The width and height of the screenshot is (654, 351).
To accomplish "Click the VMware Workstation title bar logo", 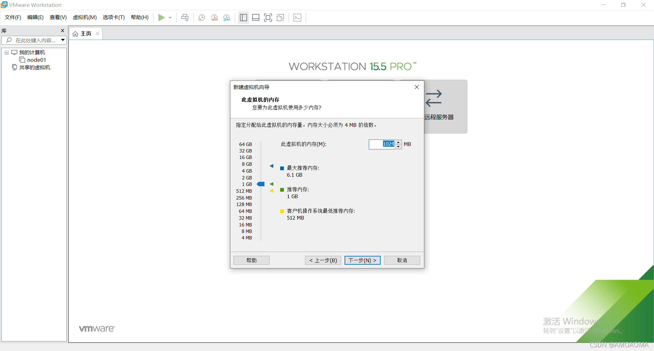I will 4,4.
